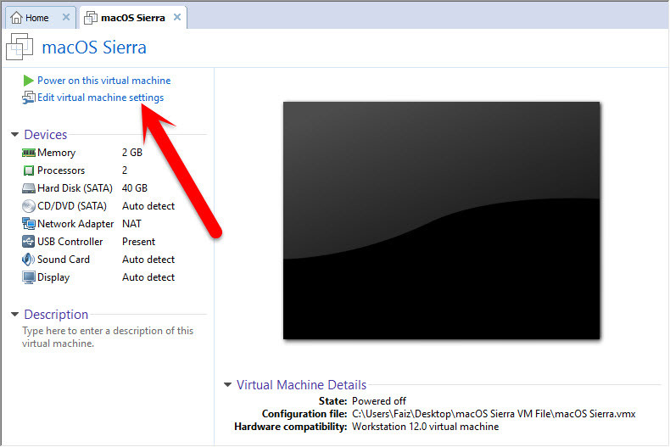The image size is (670, 447).
Task: Click the 40 GB hard disk value
Action: pos(135,188)
